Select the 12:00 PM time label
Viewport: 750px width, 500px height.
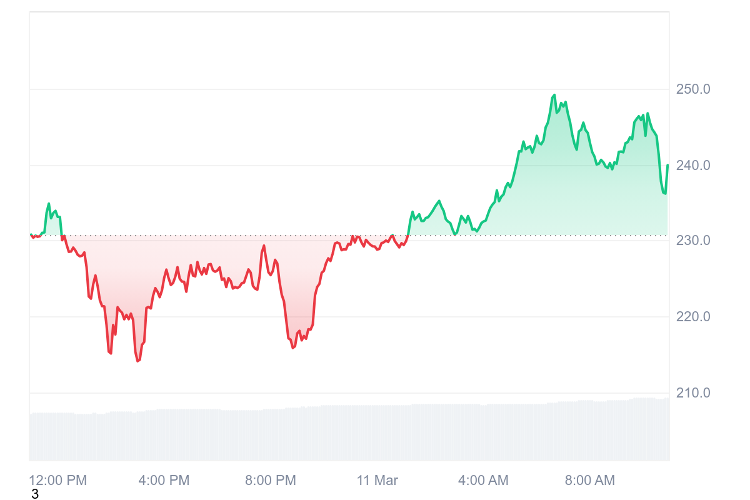(58, 481)
